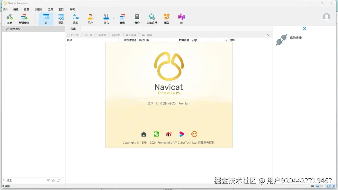Open the 查看 menu
The width and height of the screenshot is (338, 190).
coord(26,9)
